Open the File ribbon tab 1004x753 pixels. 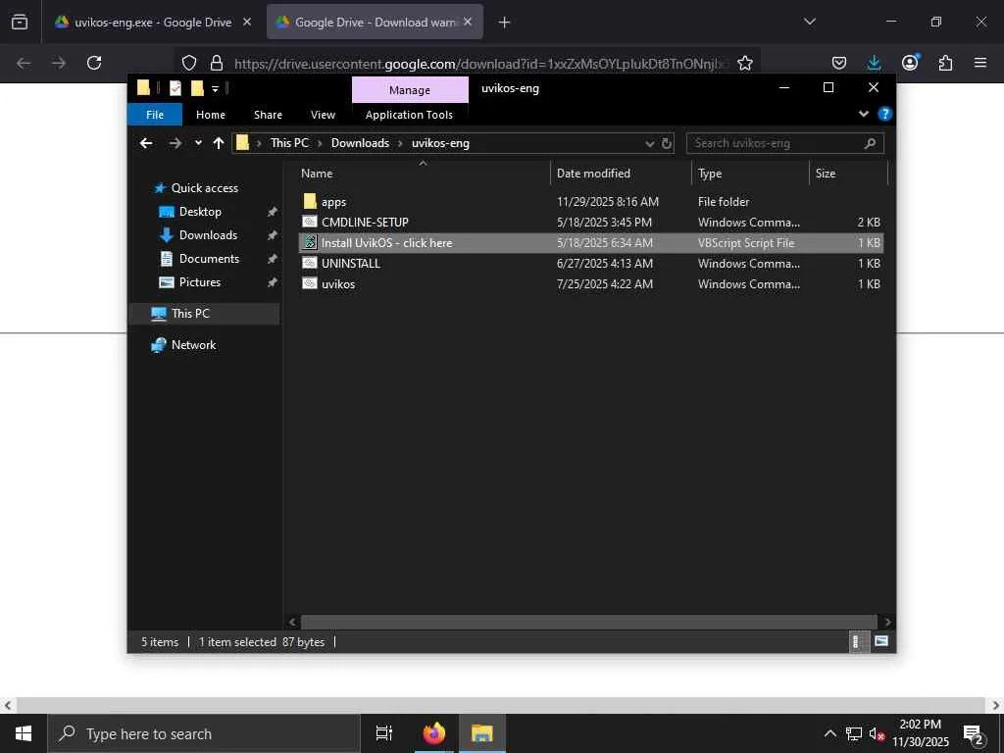point(155,115)
